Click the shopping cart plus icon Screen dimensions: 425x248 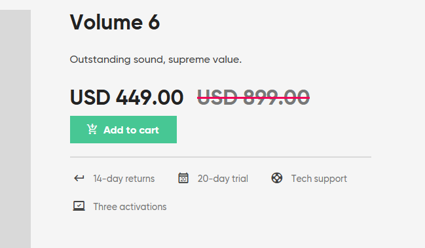pos(92,129)
